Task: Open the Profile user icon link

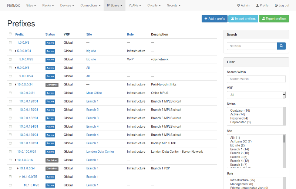Action: point(258,6)
